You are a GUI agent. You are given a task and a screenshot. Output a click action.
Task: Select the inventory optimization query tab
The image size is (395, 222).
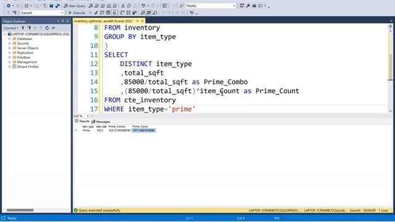pos(103,21)
